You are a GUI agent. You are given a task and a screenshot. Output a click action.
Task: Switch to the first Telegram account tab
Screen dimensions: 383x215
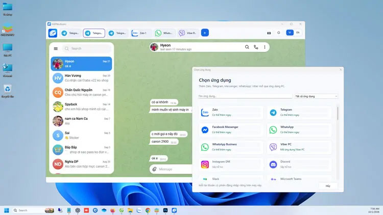70,33
